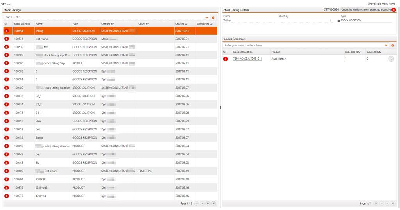This screenshot has height=210, width=400.
Task: Sort by the StockTakingId column header
Action: [x=22, y=24]
